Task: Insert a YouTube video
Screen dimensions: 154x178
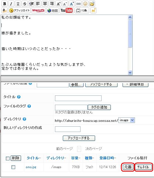Action: pos(66,10)
